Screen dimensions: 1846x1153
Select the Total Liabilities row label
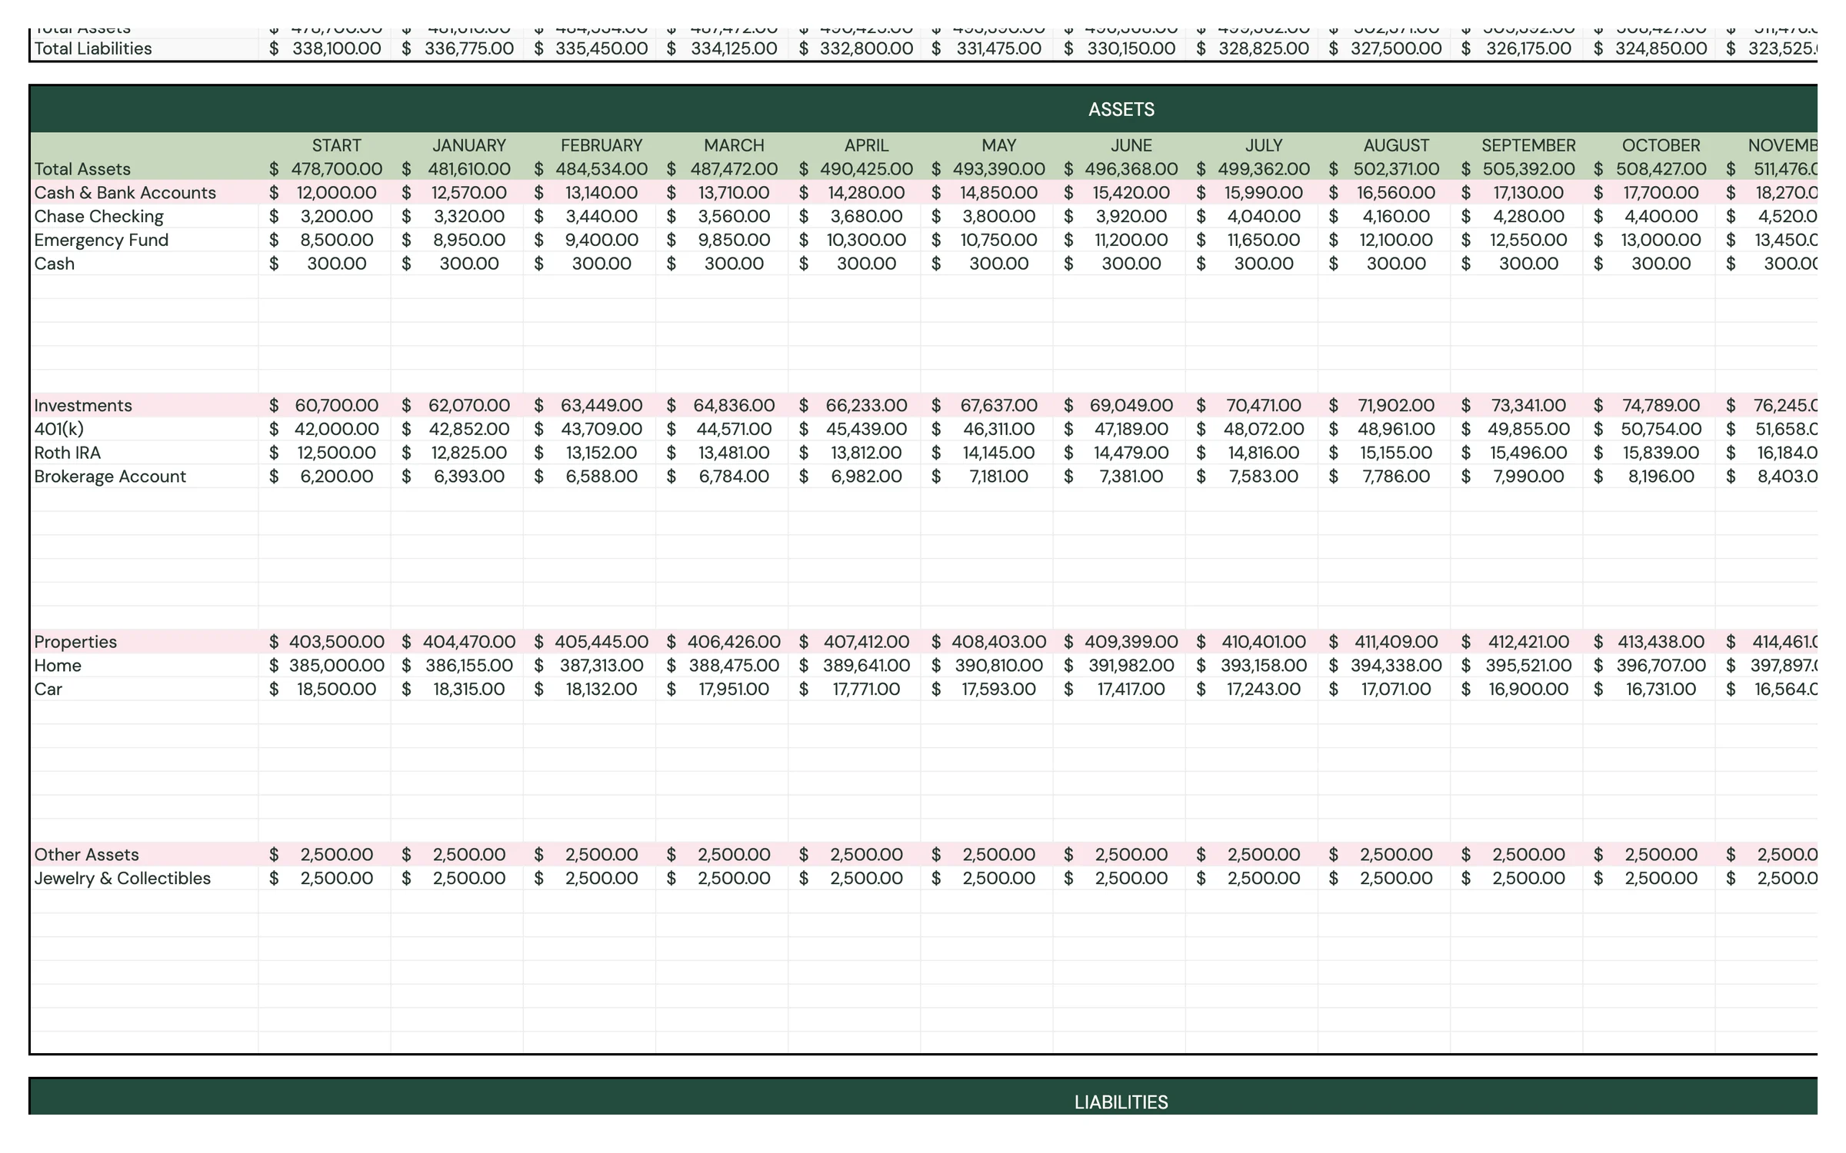point(93,48)
